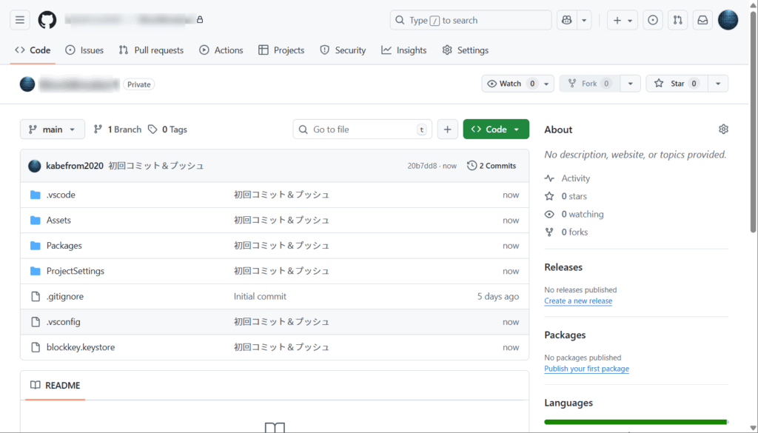The height and width of the screenshot is (433, 758).
Task: Open the green Code dropdown
Action: coord(496,130)
